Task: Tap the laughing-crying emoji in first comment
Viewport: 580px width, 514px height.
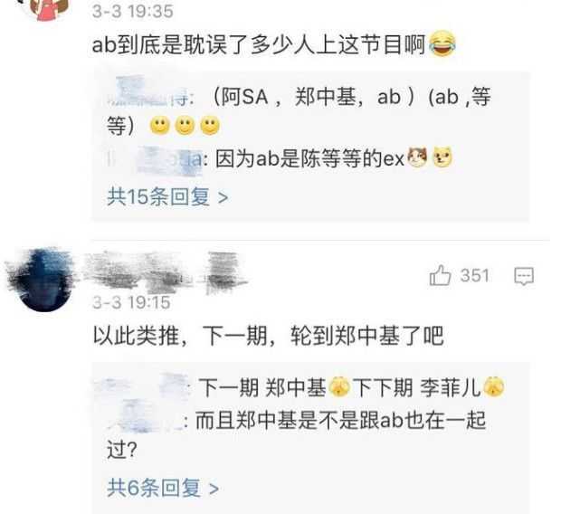Action: pyautogui.click(x=442, y=43)
